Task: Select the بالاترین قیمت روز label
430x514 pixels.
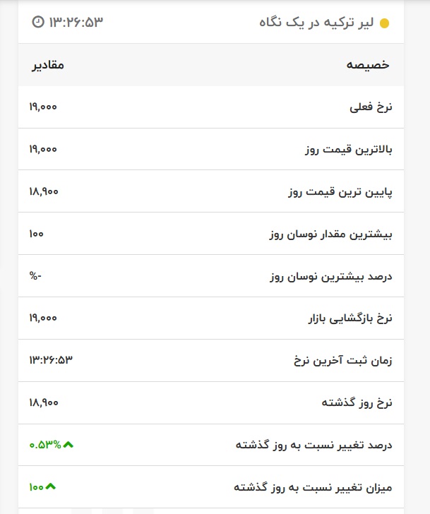Action: pos(349,150)
